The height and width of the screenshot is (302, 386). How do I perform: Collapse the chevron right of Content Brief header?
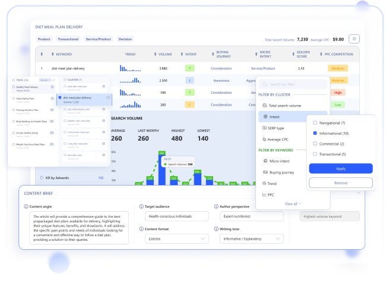(359, 193)
